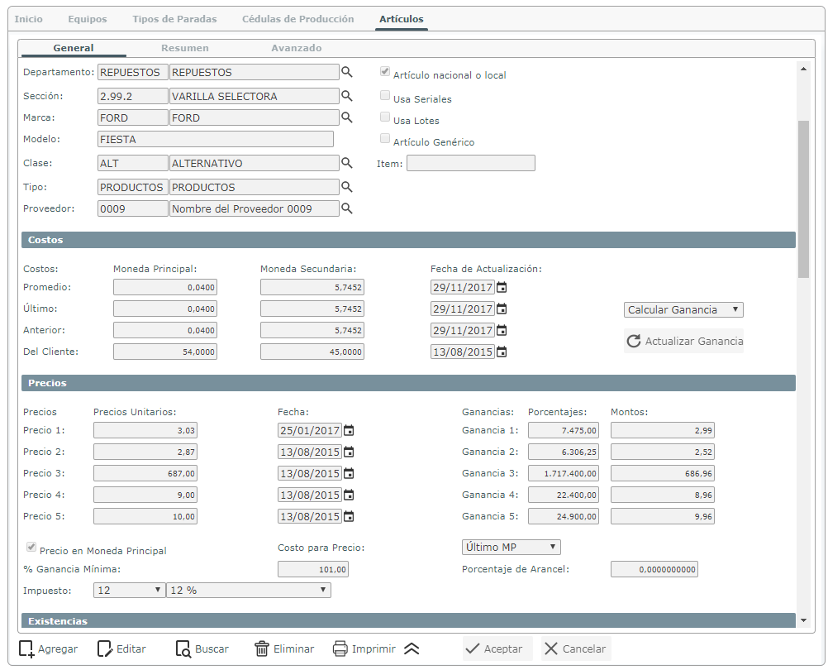Screen dimensions: 828x670
Task: Click the Actualizar Ganancia button
Action: click(683, 341)
